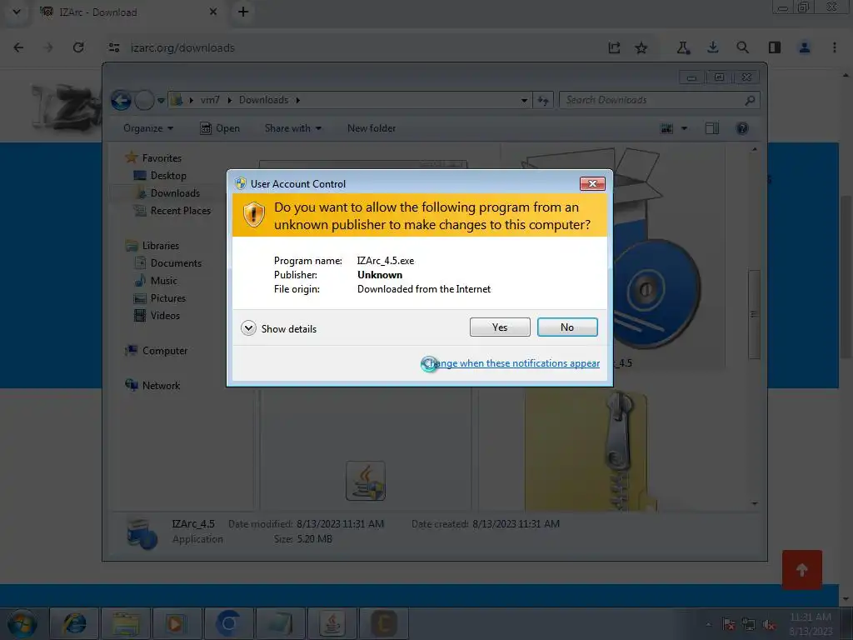Select the Java installer file icon
The width and height of the screenshot is (853, 640).
click(366, 481)
